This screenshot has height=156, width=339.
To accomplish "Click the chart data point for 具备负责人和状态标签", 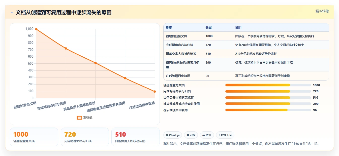I will [x=96, y=63].
